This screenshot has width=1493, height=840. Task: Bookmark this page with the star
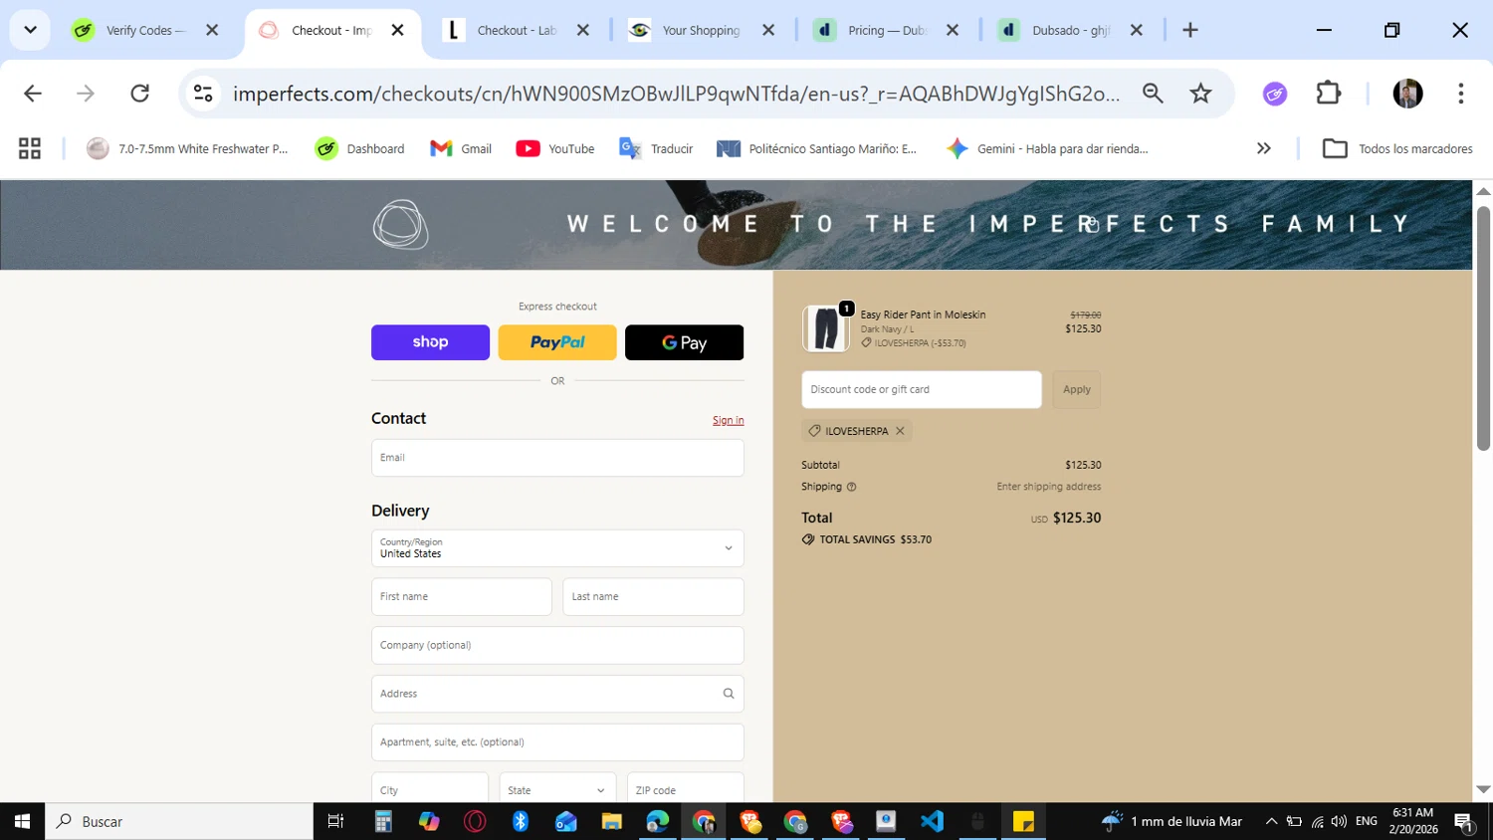(1201, 94)
